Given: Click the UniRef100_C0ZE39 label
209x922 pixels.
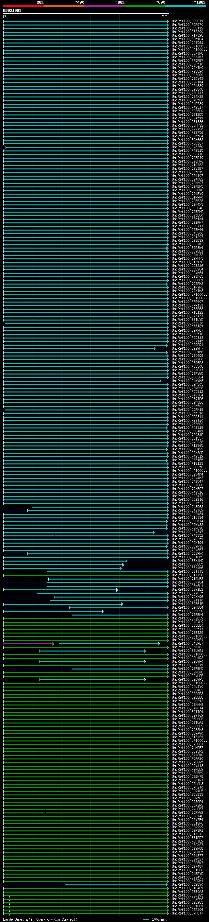Looking at the screenshot, I should 187,618.
